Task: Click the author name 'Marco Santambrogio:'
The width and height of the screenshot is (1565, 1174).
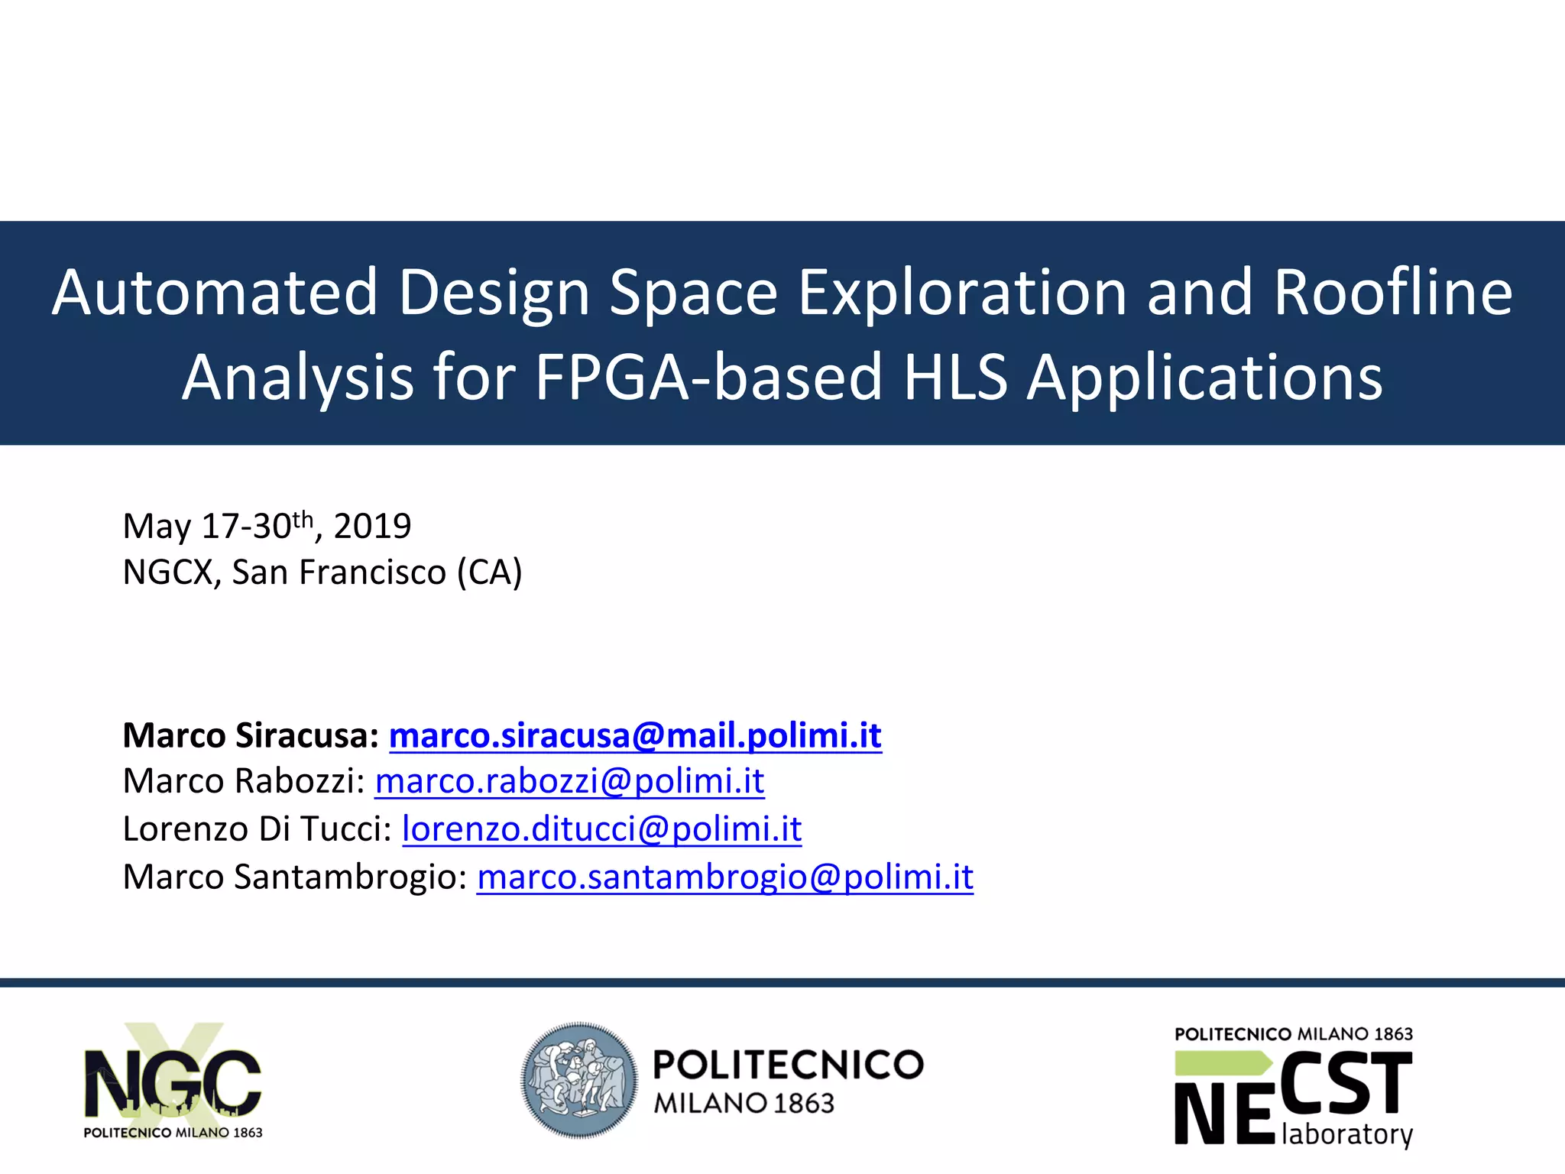Action: point(295,876)
